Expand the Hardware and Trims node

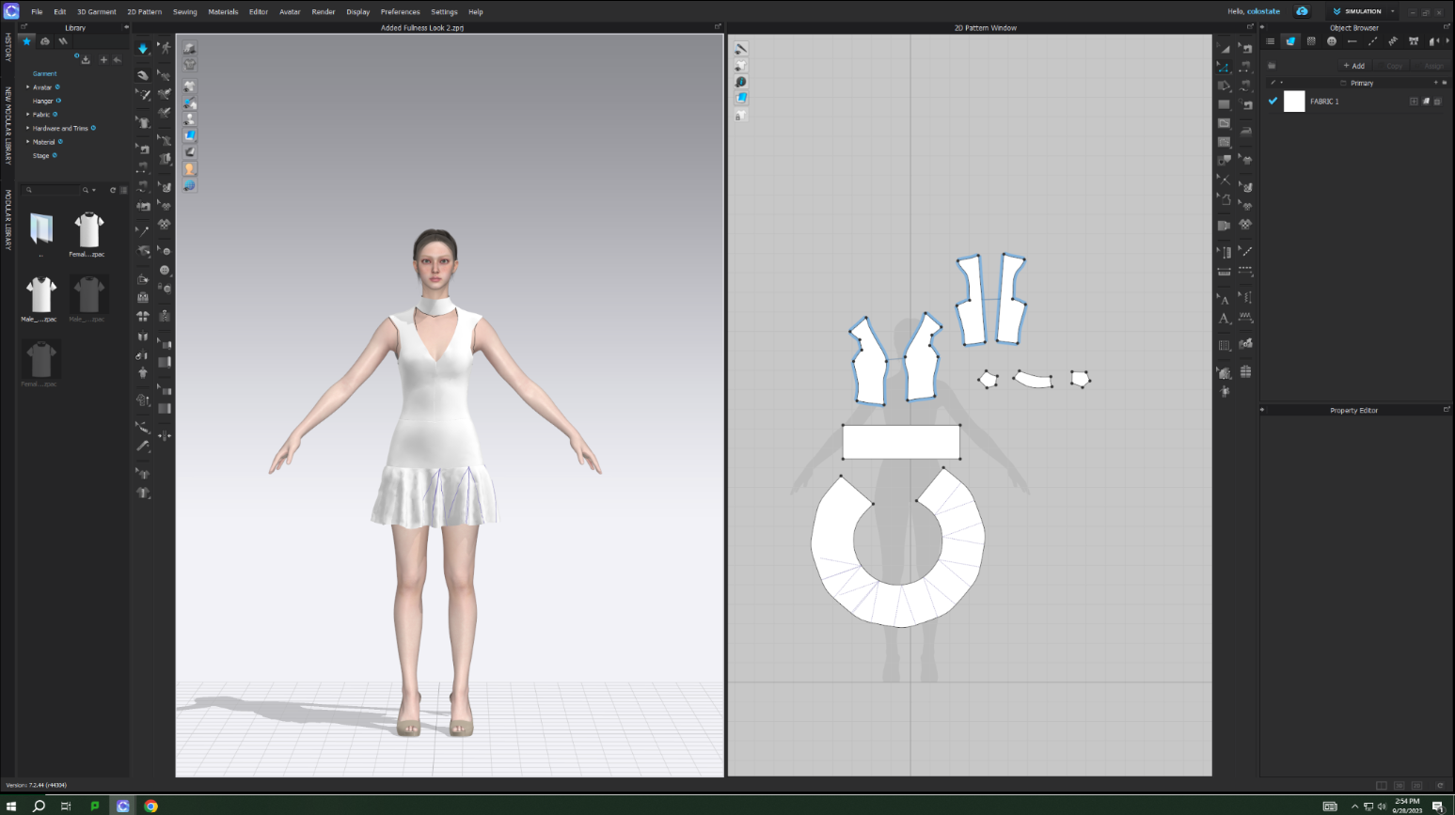tap(27, 128)
